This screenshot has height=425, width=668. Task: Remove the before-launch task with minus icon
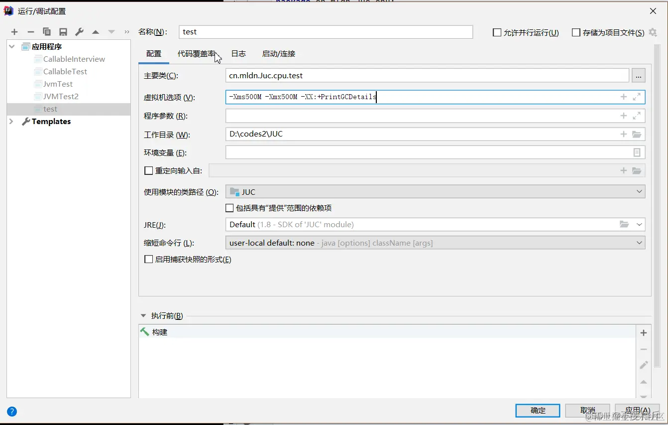[644, 349]
